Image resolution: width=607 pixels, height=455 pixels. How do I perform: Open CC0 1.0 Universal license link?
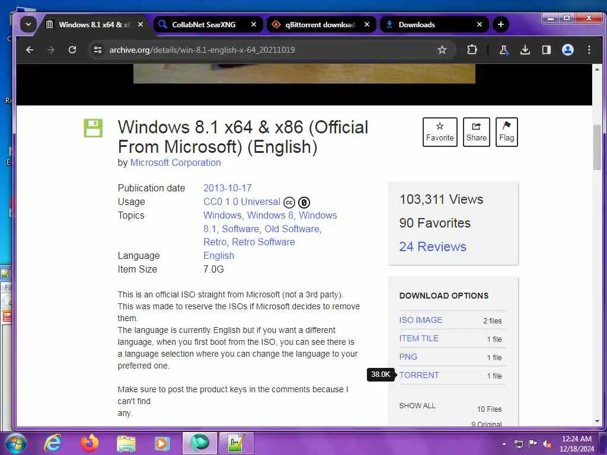[x=242, y=201]
